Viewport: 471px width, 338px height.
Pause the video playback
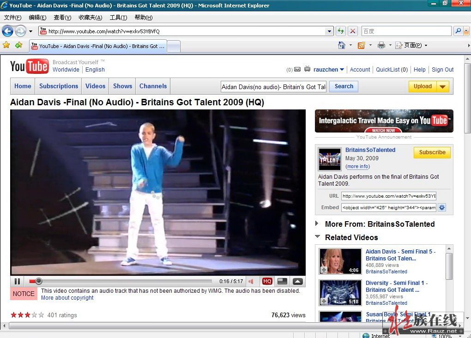(17, 281)
